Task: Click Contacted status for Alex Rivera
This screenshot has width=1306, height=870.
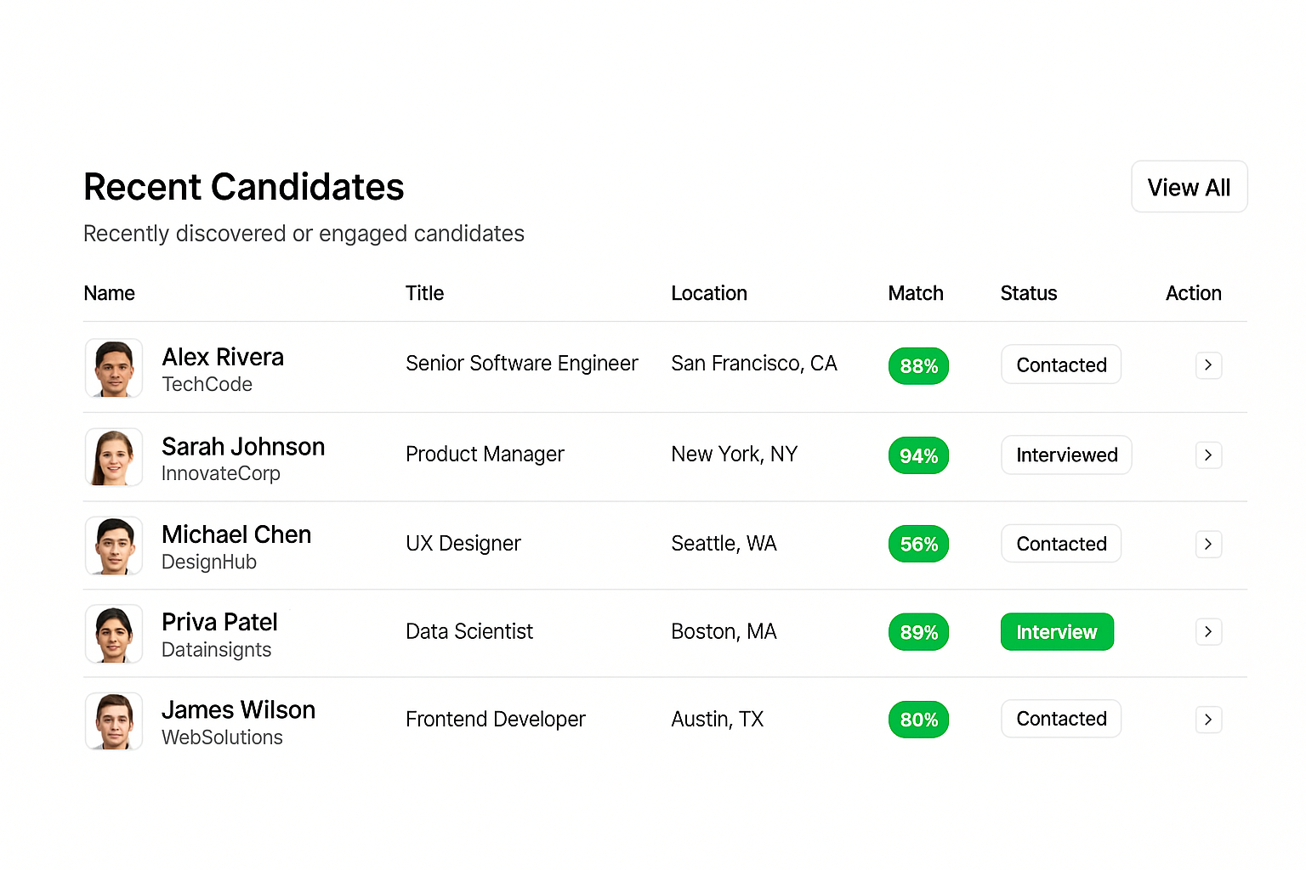Action: pos(1061,365)
